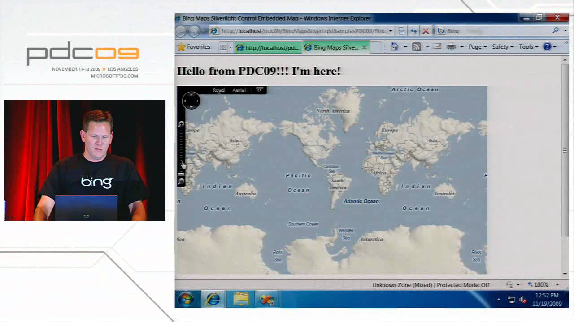
Task: Click the RSS Feeds icon
Action: pyautogui.click(x=416, y=47)
